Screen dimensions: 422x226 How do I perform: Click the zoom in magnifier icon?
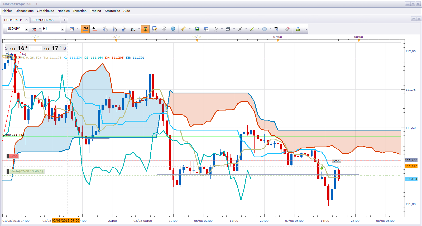(105, 29)
